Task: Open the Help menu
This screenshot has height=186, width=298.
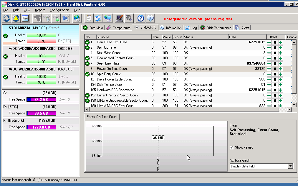Action: (x=77, y=10)
